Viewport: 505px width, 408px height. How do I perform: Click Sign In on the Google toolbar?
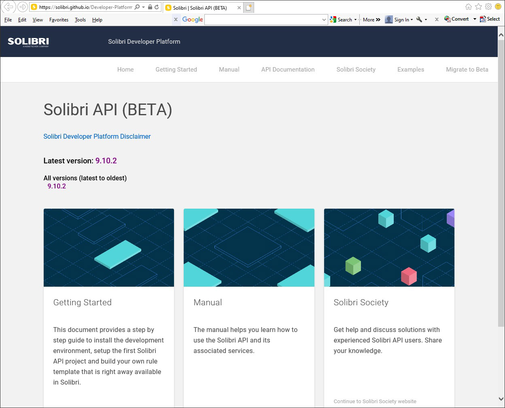point(399,19)
